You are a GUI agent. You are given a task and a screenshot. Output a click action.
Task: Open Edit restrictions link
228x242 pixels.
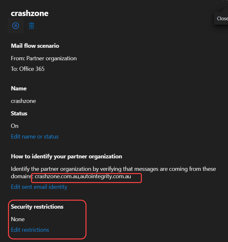(x=30, y=230)
